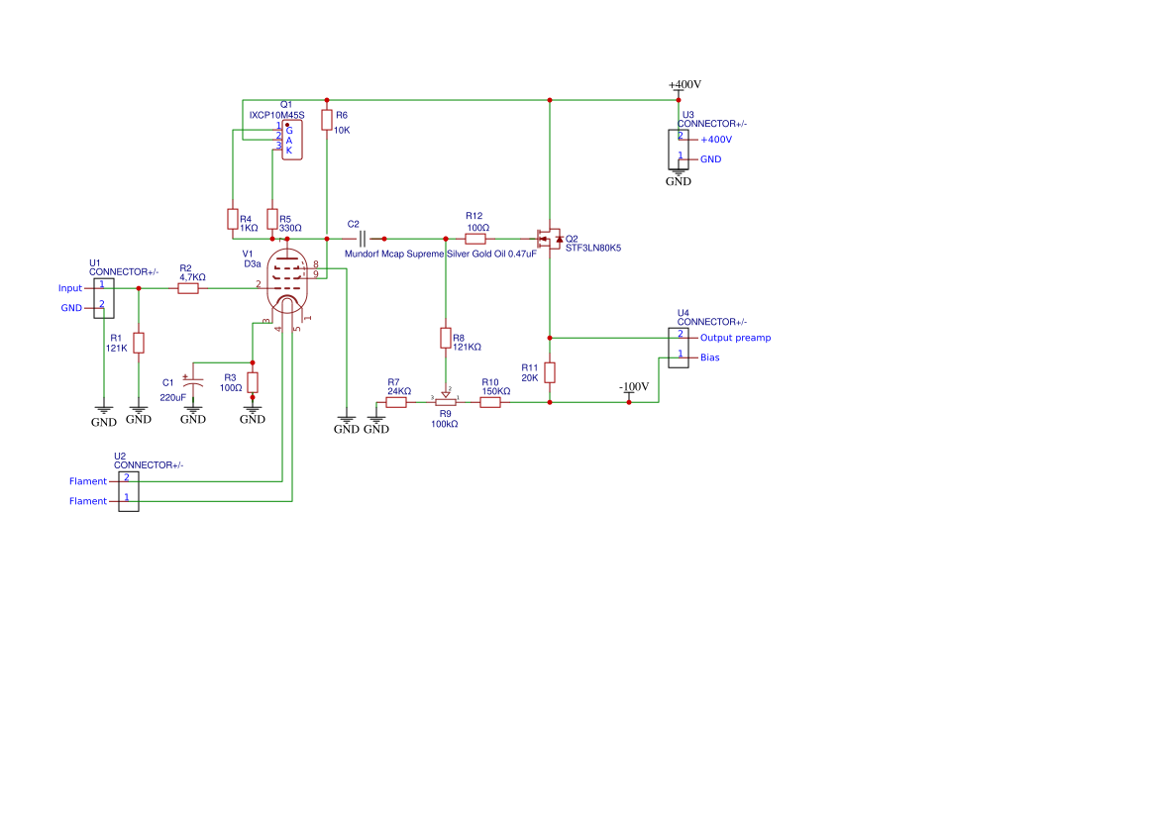1158x820 pixels.
Task: Select the R9 100kΩ potentiometer symbol
Action: coord(446,400)
